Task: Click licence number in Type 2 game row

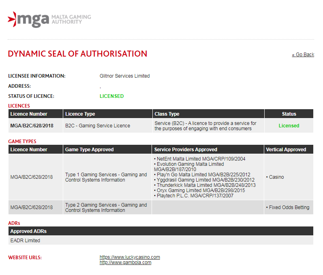Action: [x=32, y=207]
